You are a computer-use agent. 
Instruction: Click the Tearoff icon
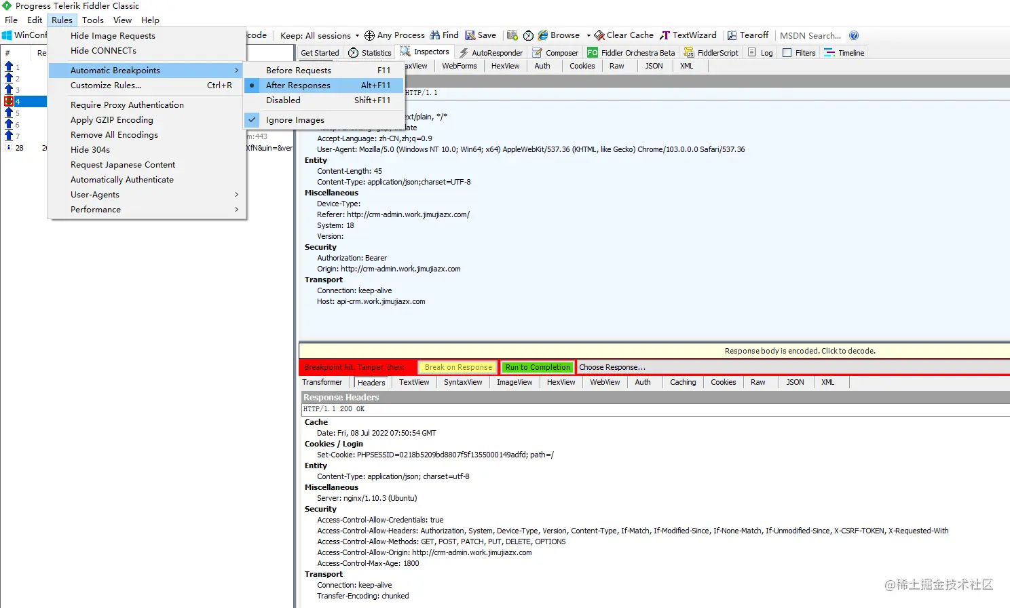tap(732, 35)
